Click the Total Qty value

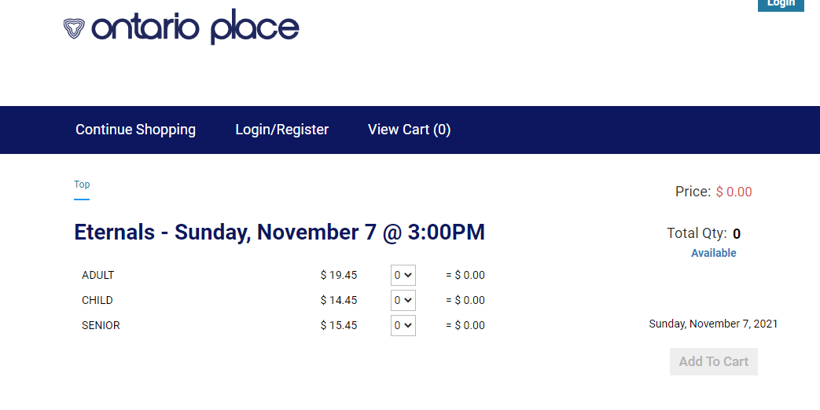[737, 234]
